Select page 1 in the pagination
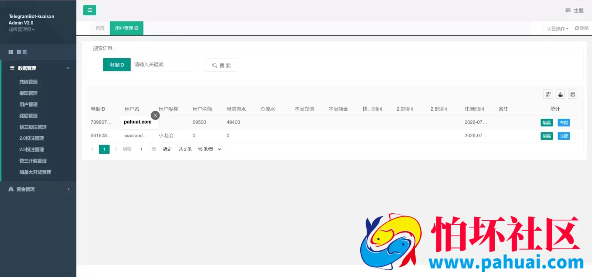Viewport: 592px width, 277px height. click(x=104, y=149)
